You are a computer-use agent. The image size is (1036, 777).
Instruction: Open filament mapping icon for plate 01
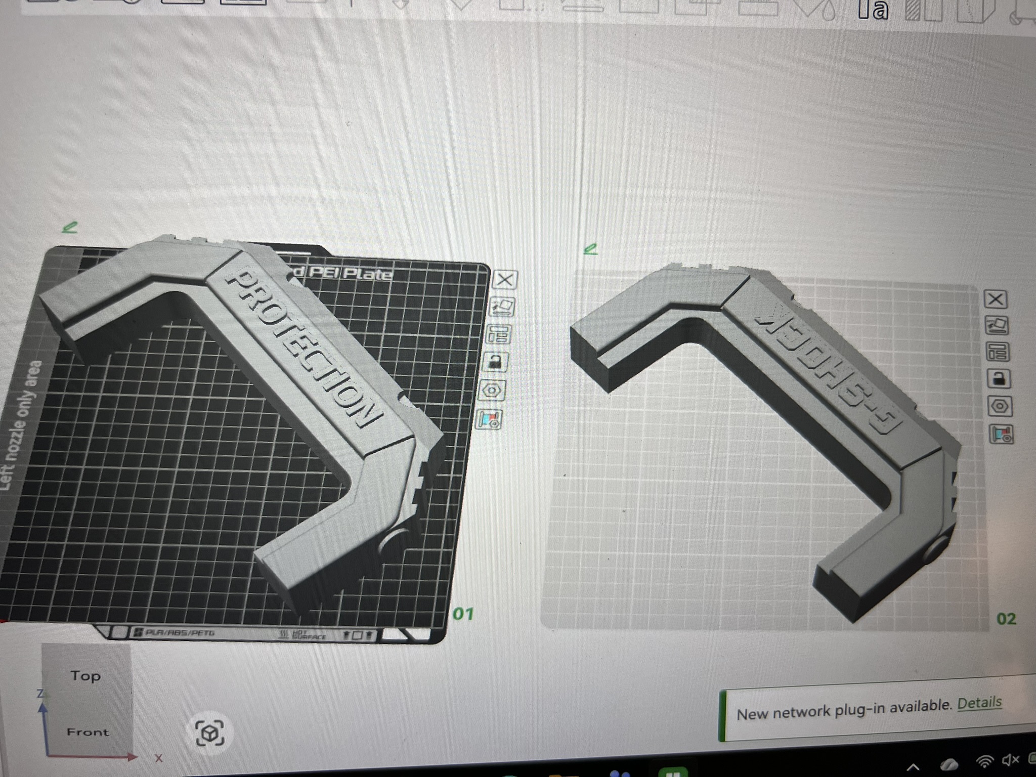tap(489, 419)
